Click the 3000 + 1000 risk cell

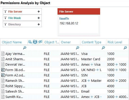pyautogui.click(x=117, y=65)
